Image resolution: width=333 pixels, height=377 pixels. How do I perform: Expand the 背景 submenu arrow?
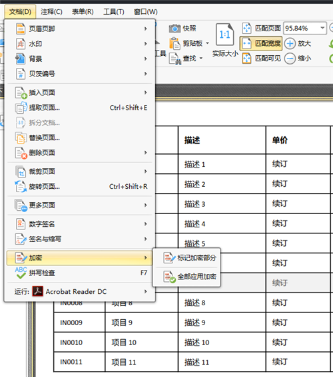146,59
